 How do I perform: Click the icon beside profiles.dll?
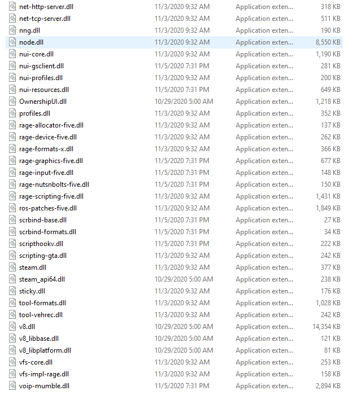coord(12,113)
